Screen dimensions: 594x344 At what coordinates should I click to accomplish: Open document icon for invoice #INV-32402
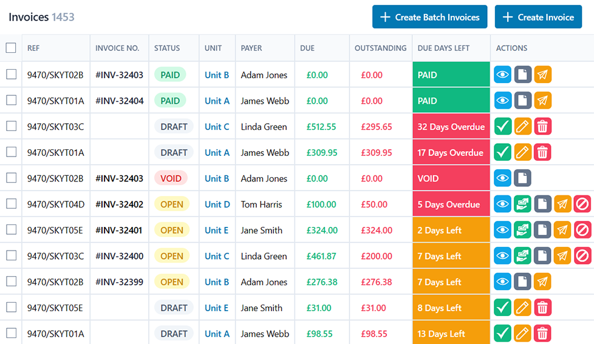(542, 204)
